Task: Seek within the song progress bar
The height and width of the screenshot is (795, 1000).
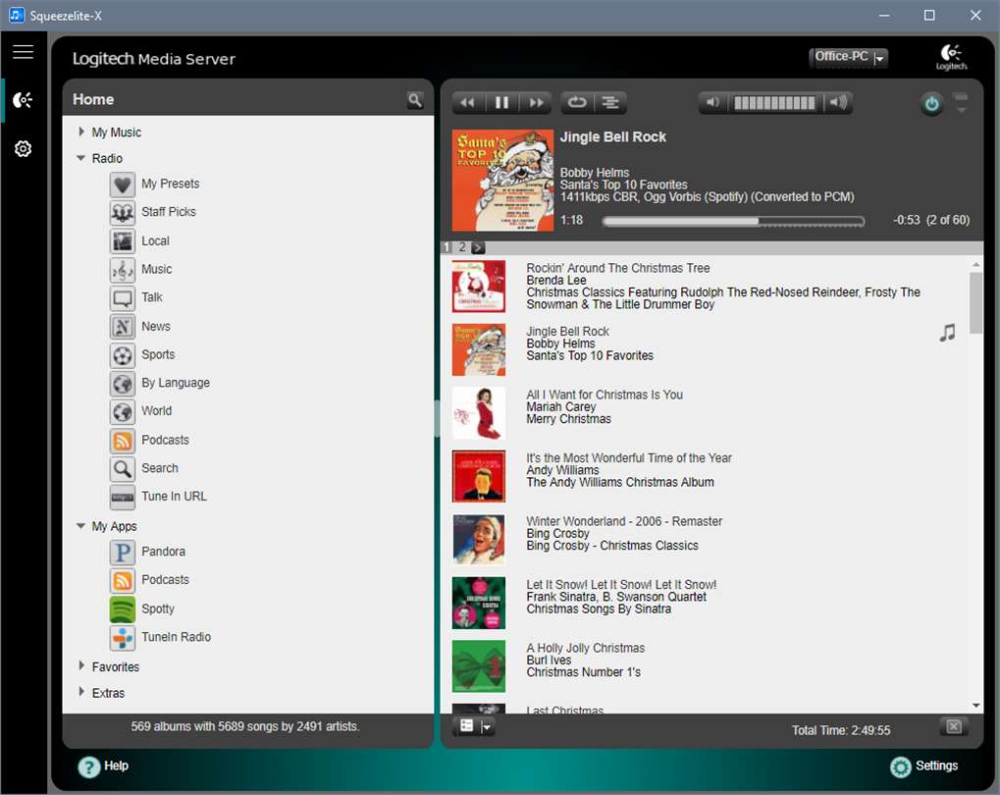Action: [x=733, y=222]
